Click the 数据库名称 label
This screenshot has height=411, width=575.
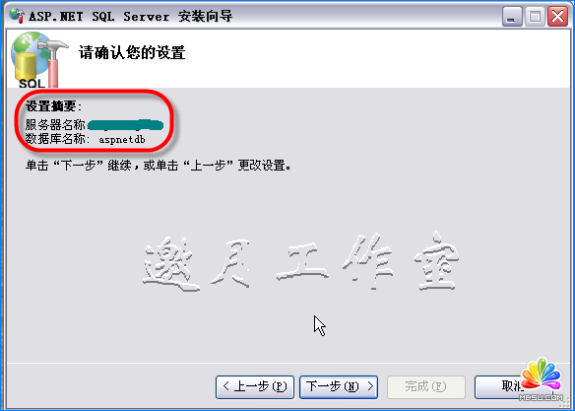(57, 139)
